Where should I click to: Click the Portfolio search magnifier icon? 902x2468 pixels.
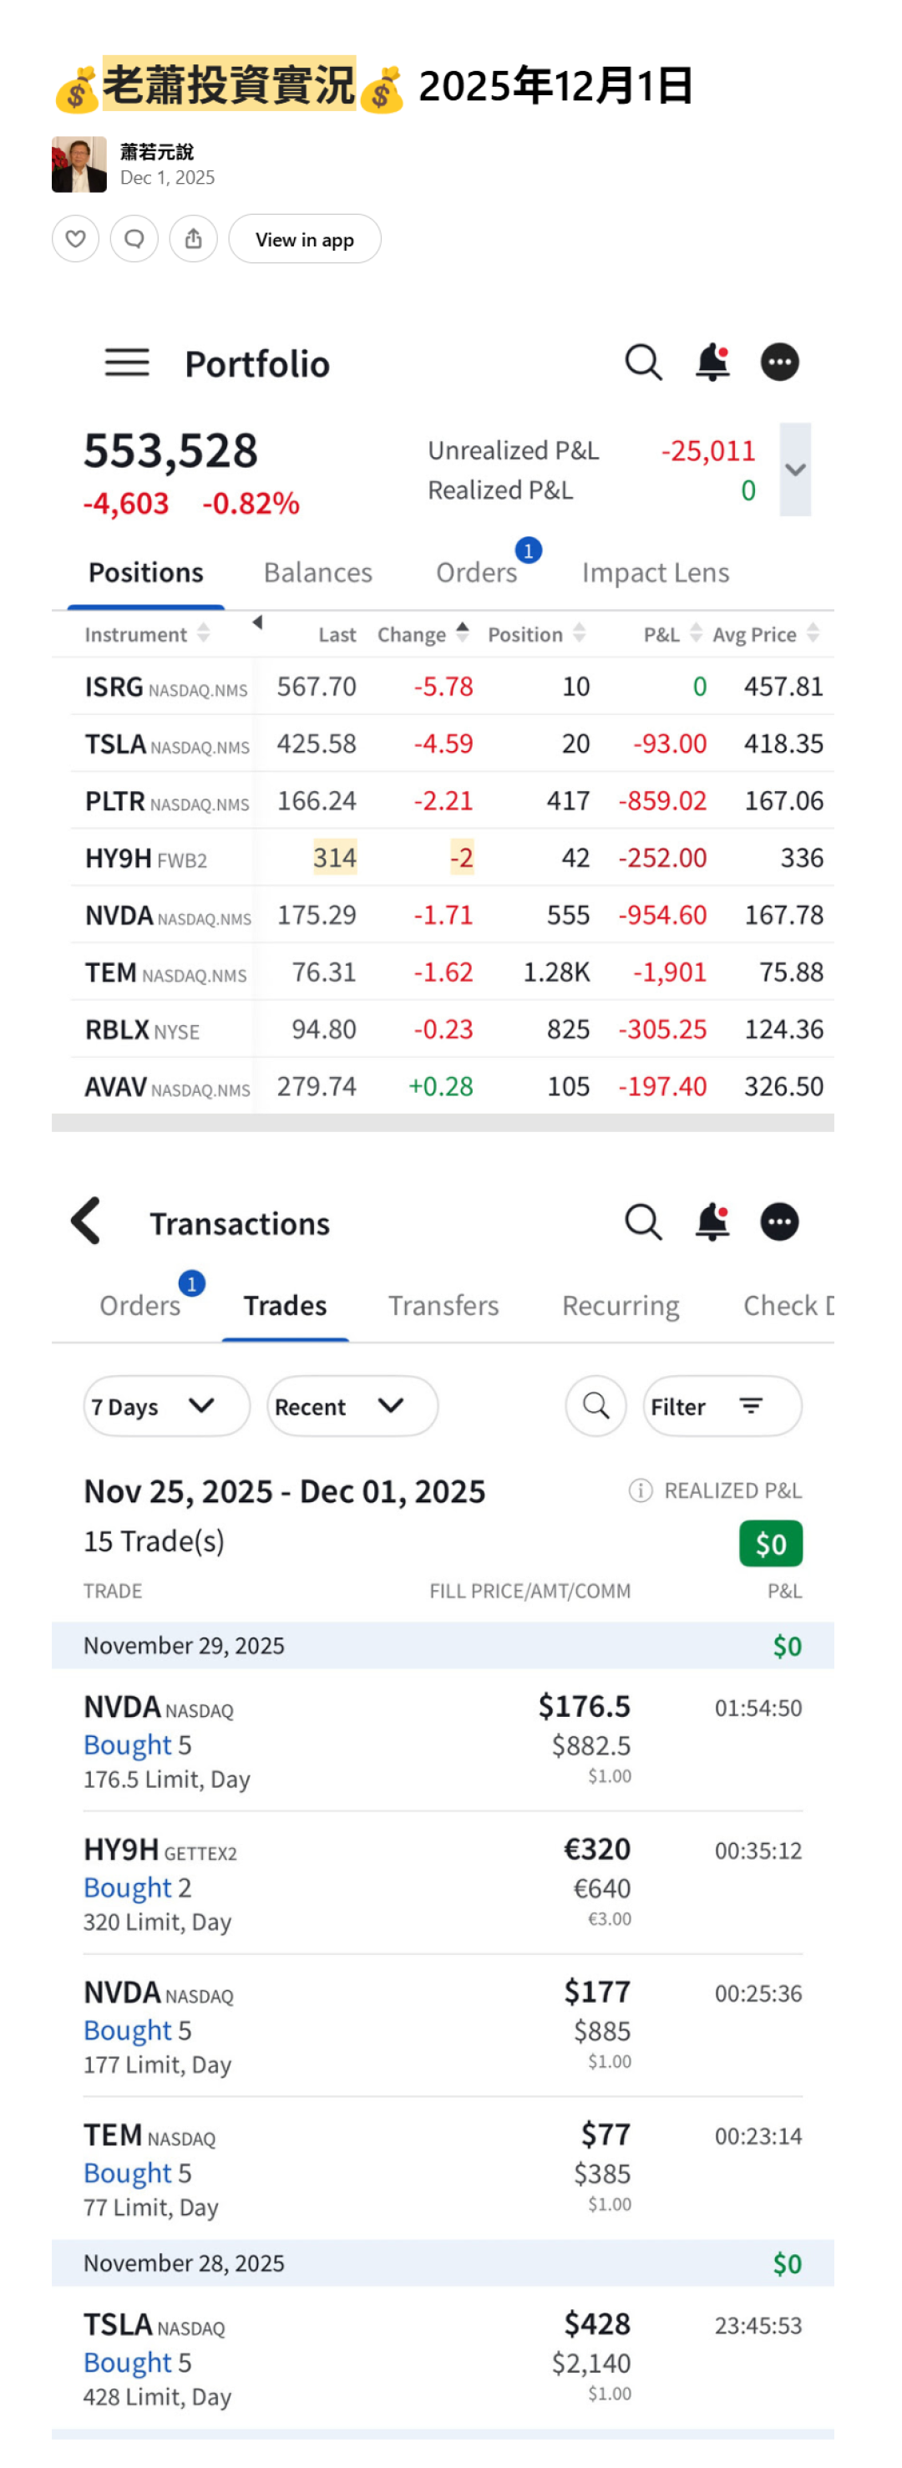point(643,362)
